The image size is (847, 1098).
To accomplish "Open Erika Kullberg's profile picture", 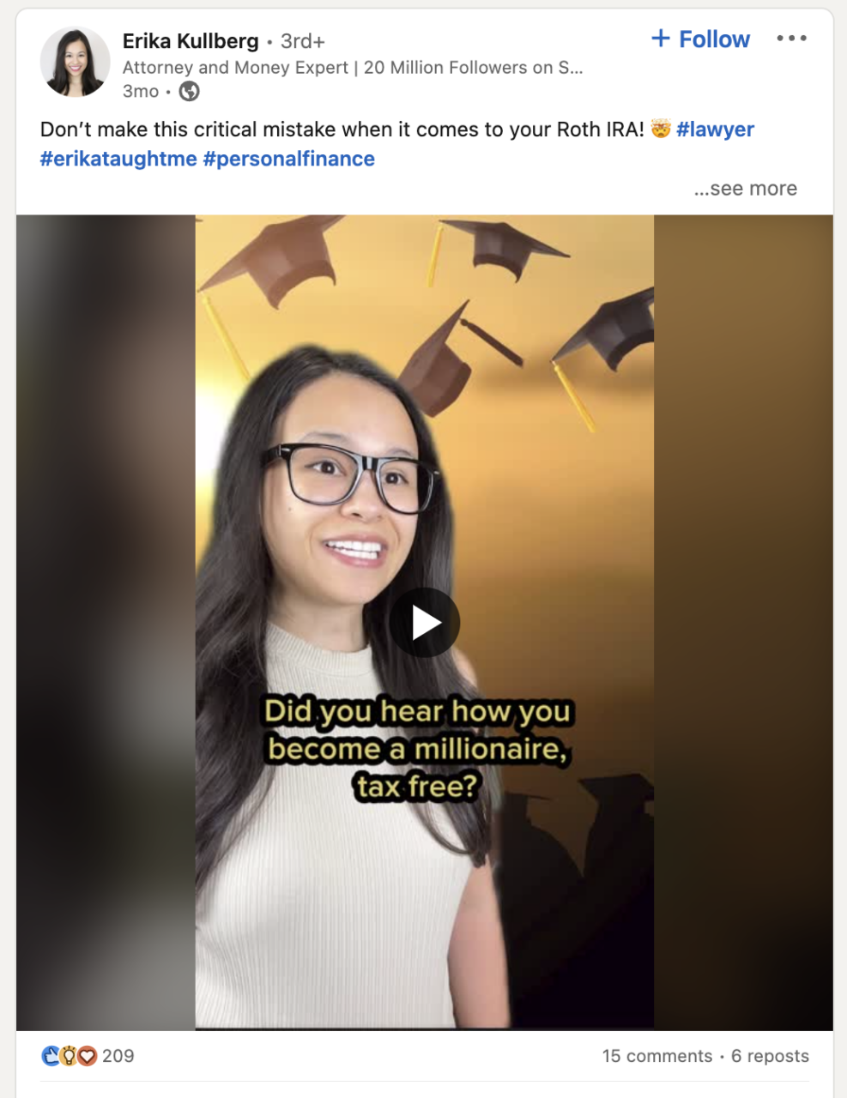I will (x=75, y=62).
